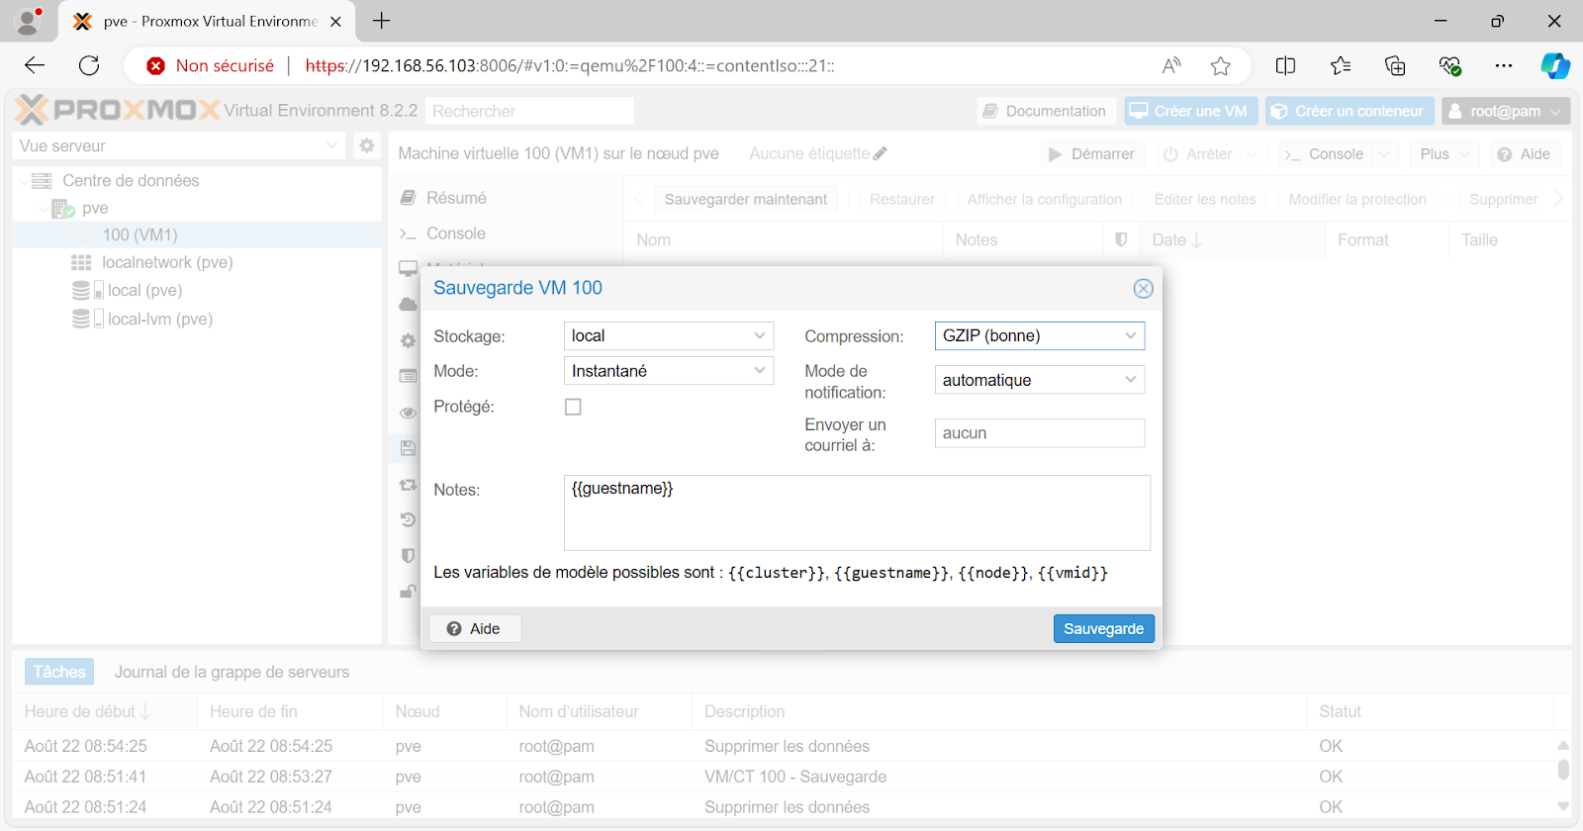Open the Résumé menu item
Viewport: 1583px width, 831px height.
tap(456, 198)
